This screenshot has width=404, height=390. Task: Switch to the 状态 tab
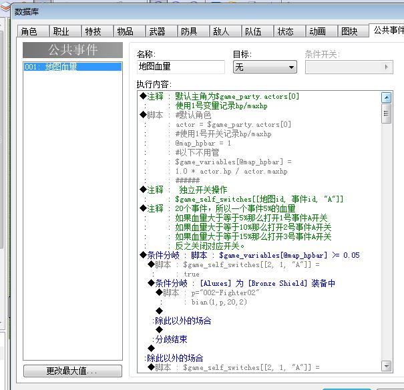[289, 31]
